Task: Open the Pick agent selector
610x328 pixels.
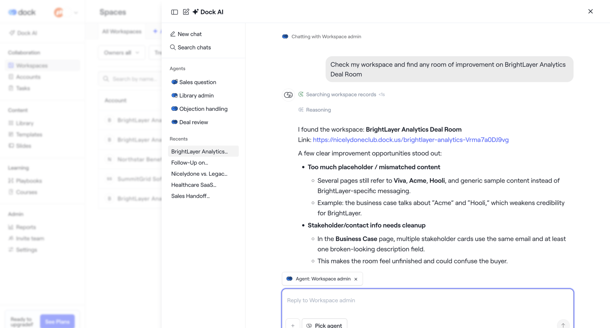Action: pos(324,325)
